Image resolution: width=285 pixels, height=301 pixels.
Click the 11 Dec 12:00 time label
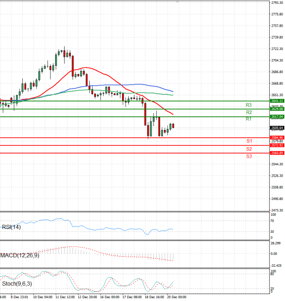coord(65,297)
